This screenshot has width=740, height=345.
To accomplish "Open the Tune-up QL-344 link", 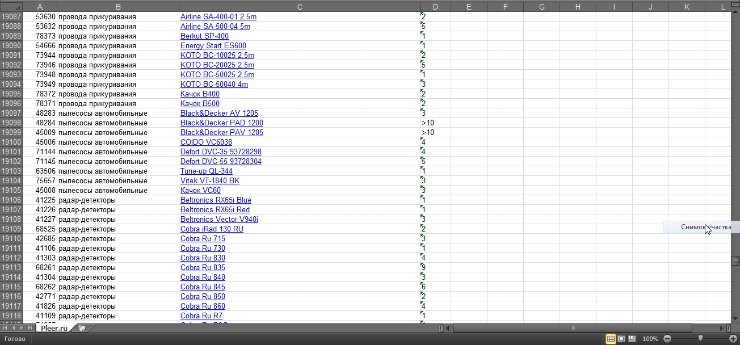I will (x=206, y=171).
